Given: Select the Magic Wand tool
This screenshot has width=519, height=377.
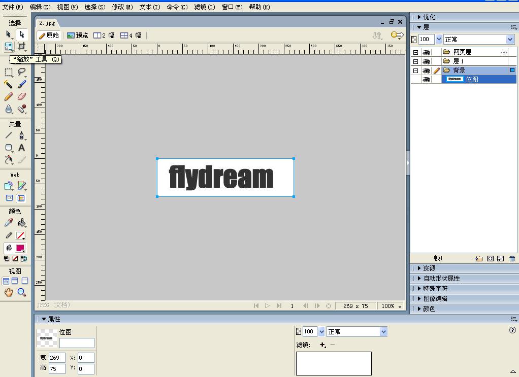Looking at the screenshot, I should 9,84.
